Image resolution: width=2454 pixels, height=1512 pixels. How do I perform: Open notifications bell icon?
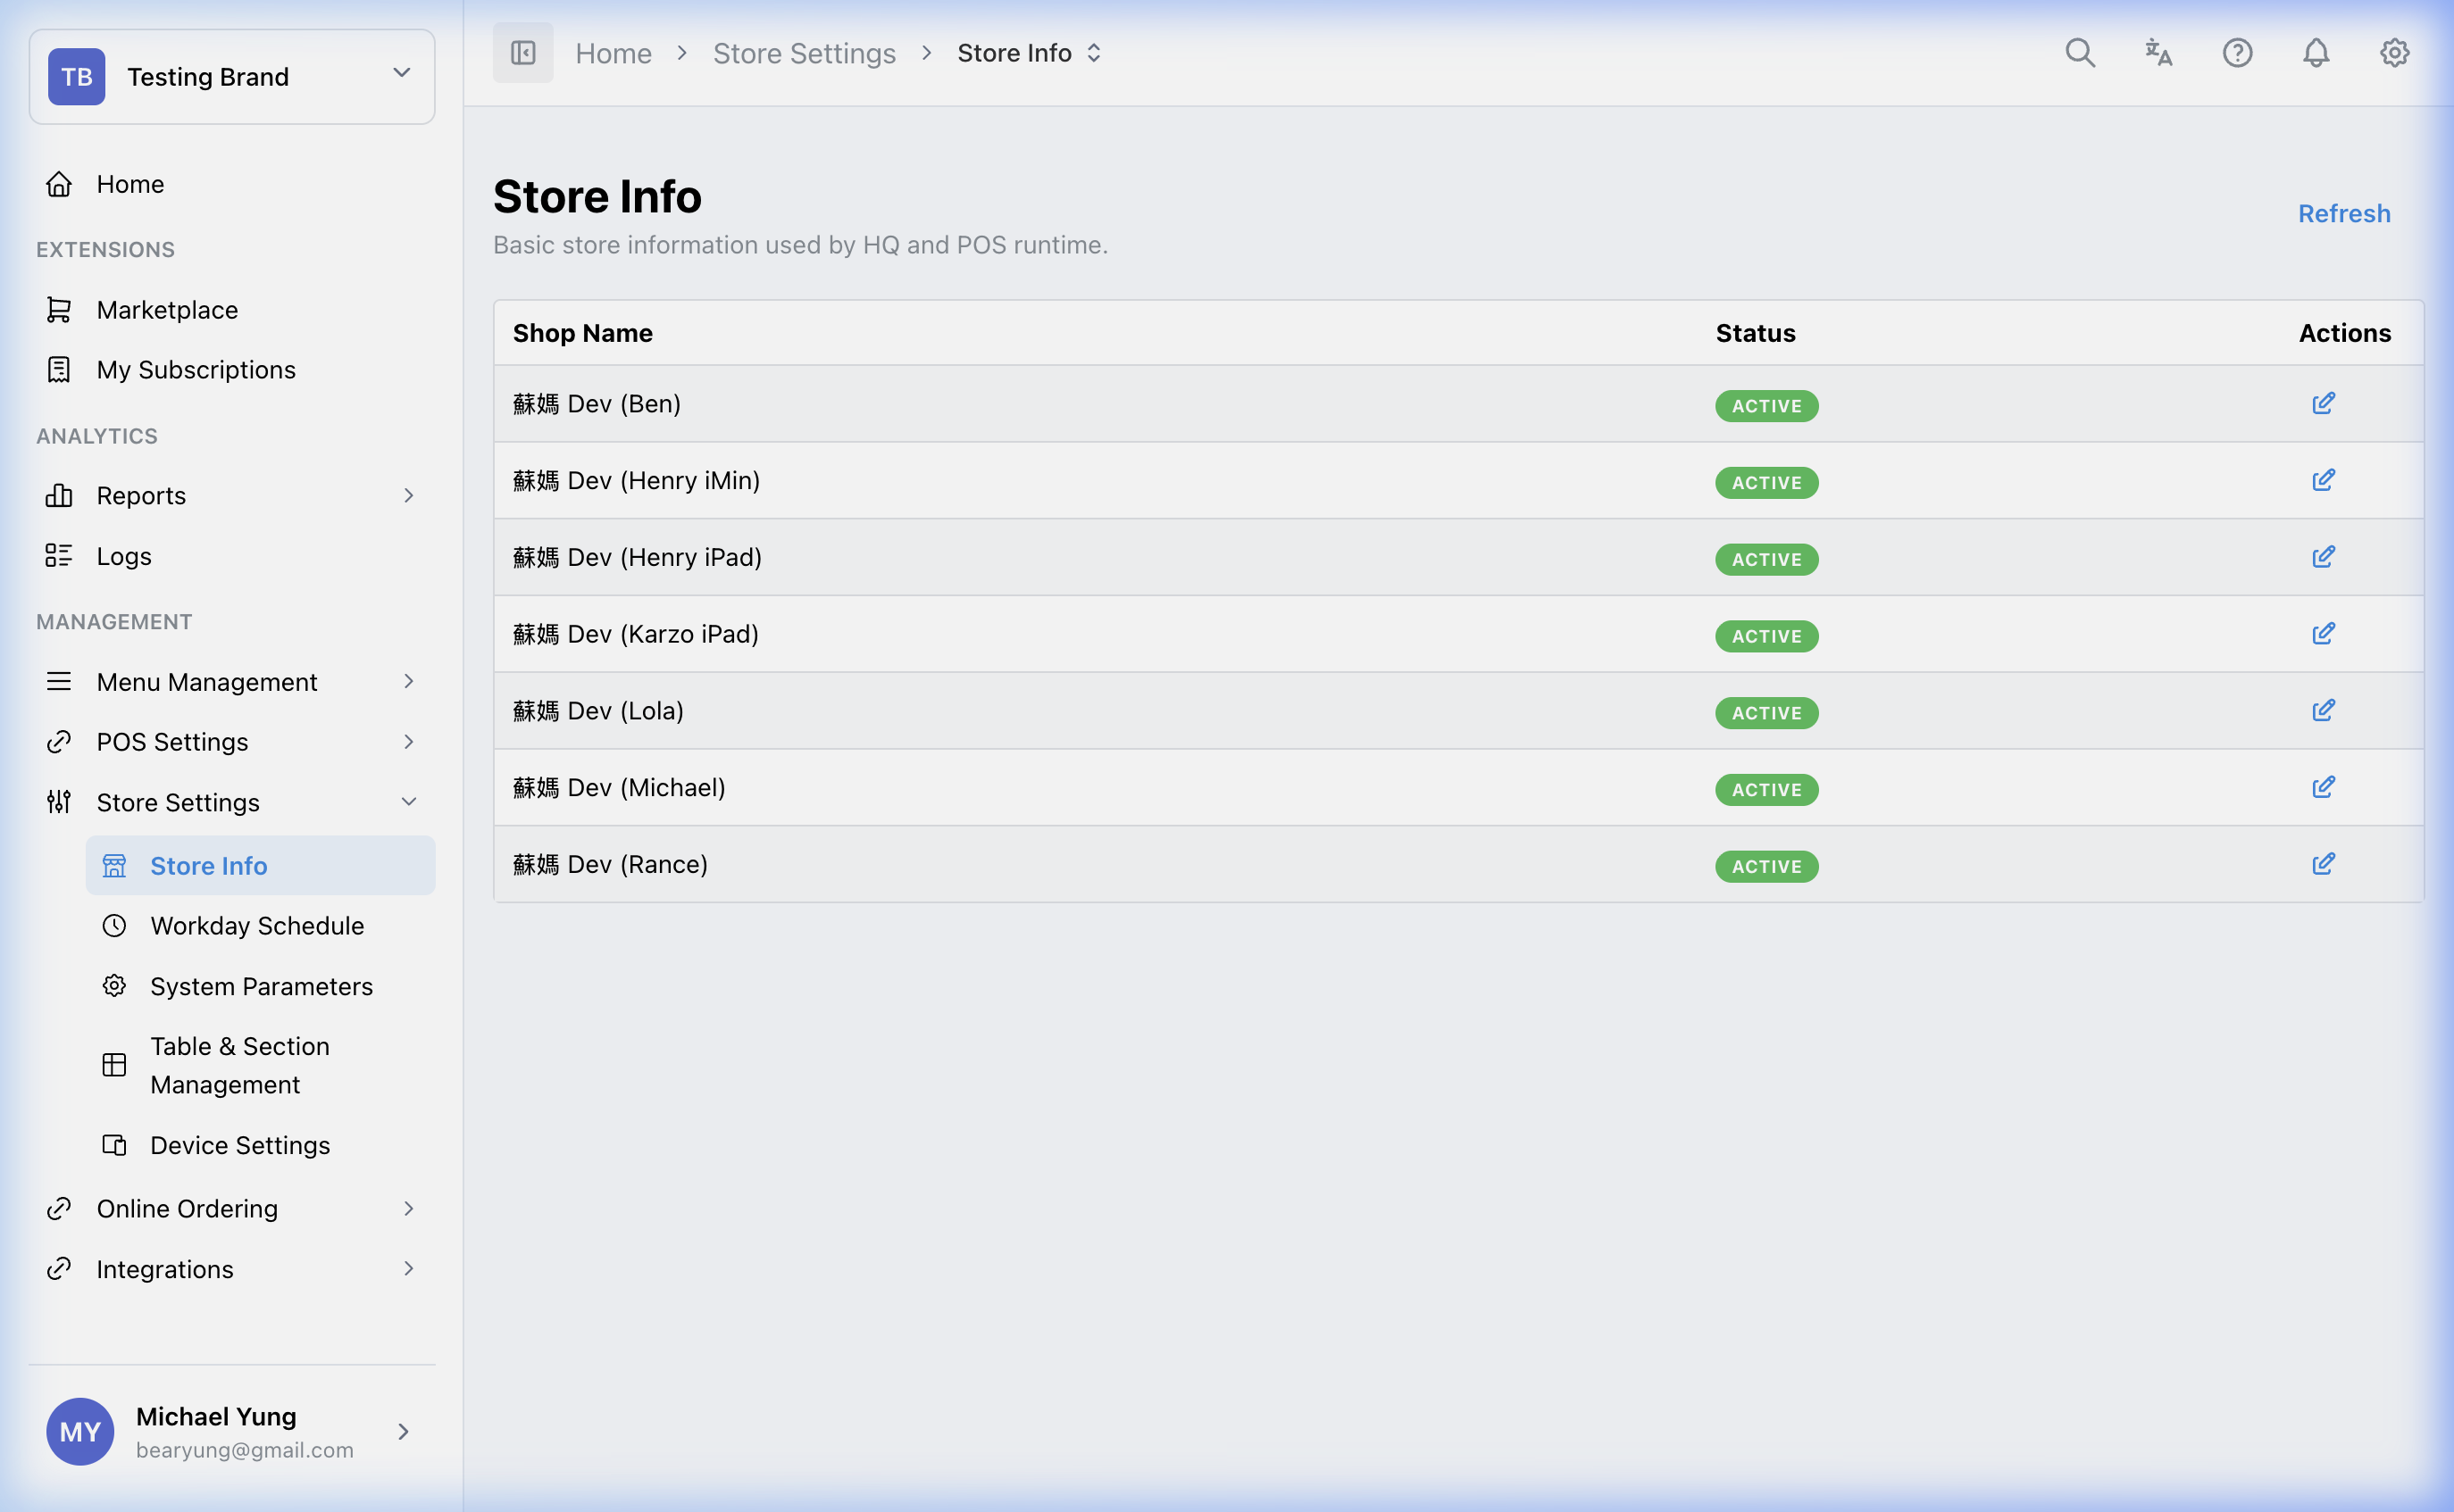(2315, 53)
